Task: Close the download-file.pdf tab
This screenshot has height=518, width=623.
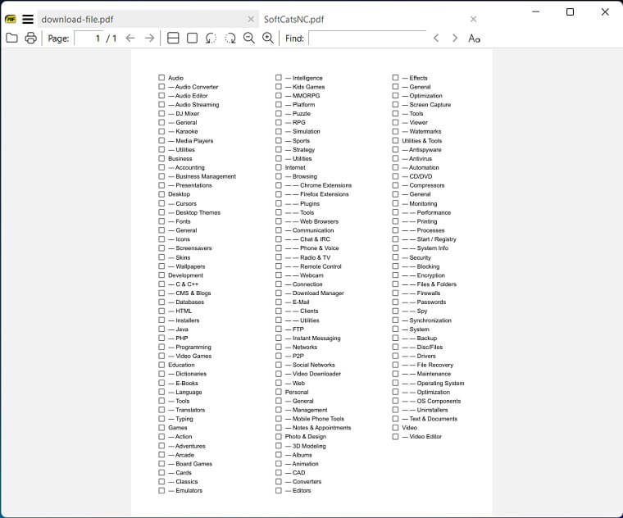Action: click(x=251, y=19)
